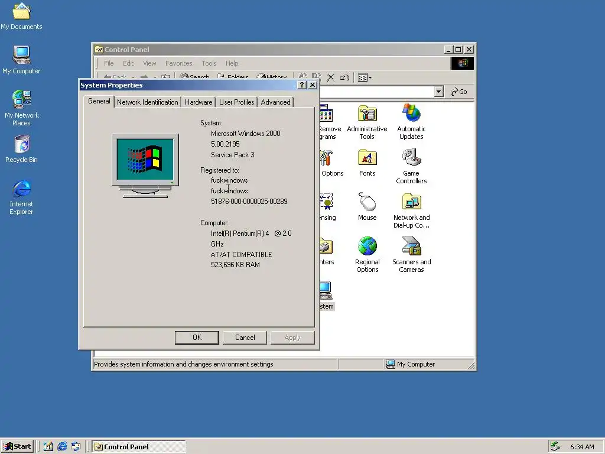The image size is (605, 454).
Task: Open the Help menu
Action: (232, 63)
